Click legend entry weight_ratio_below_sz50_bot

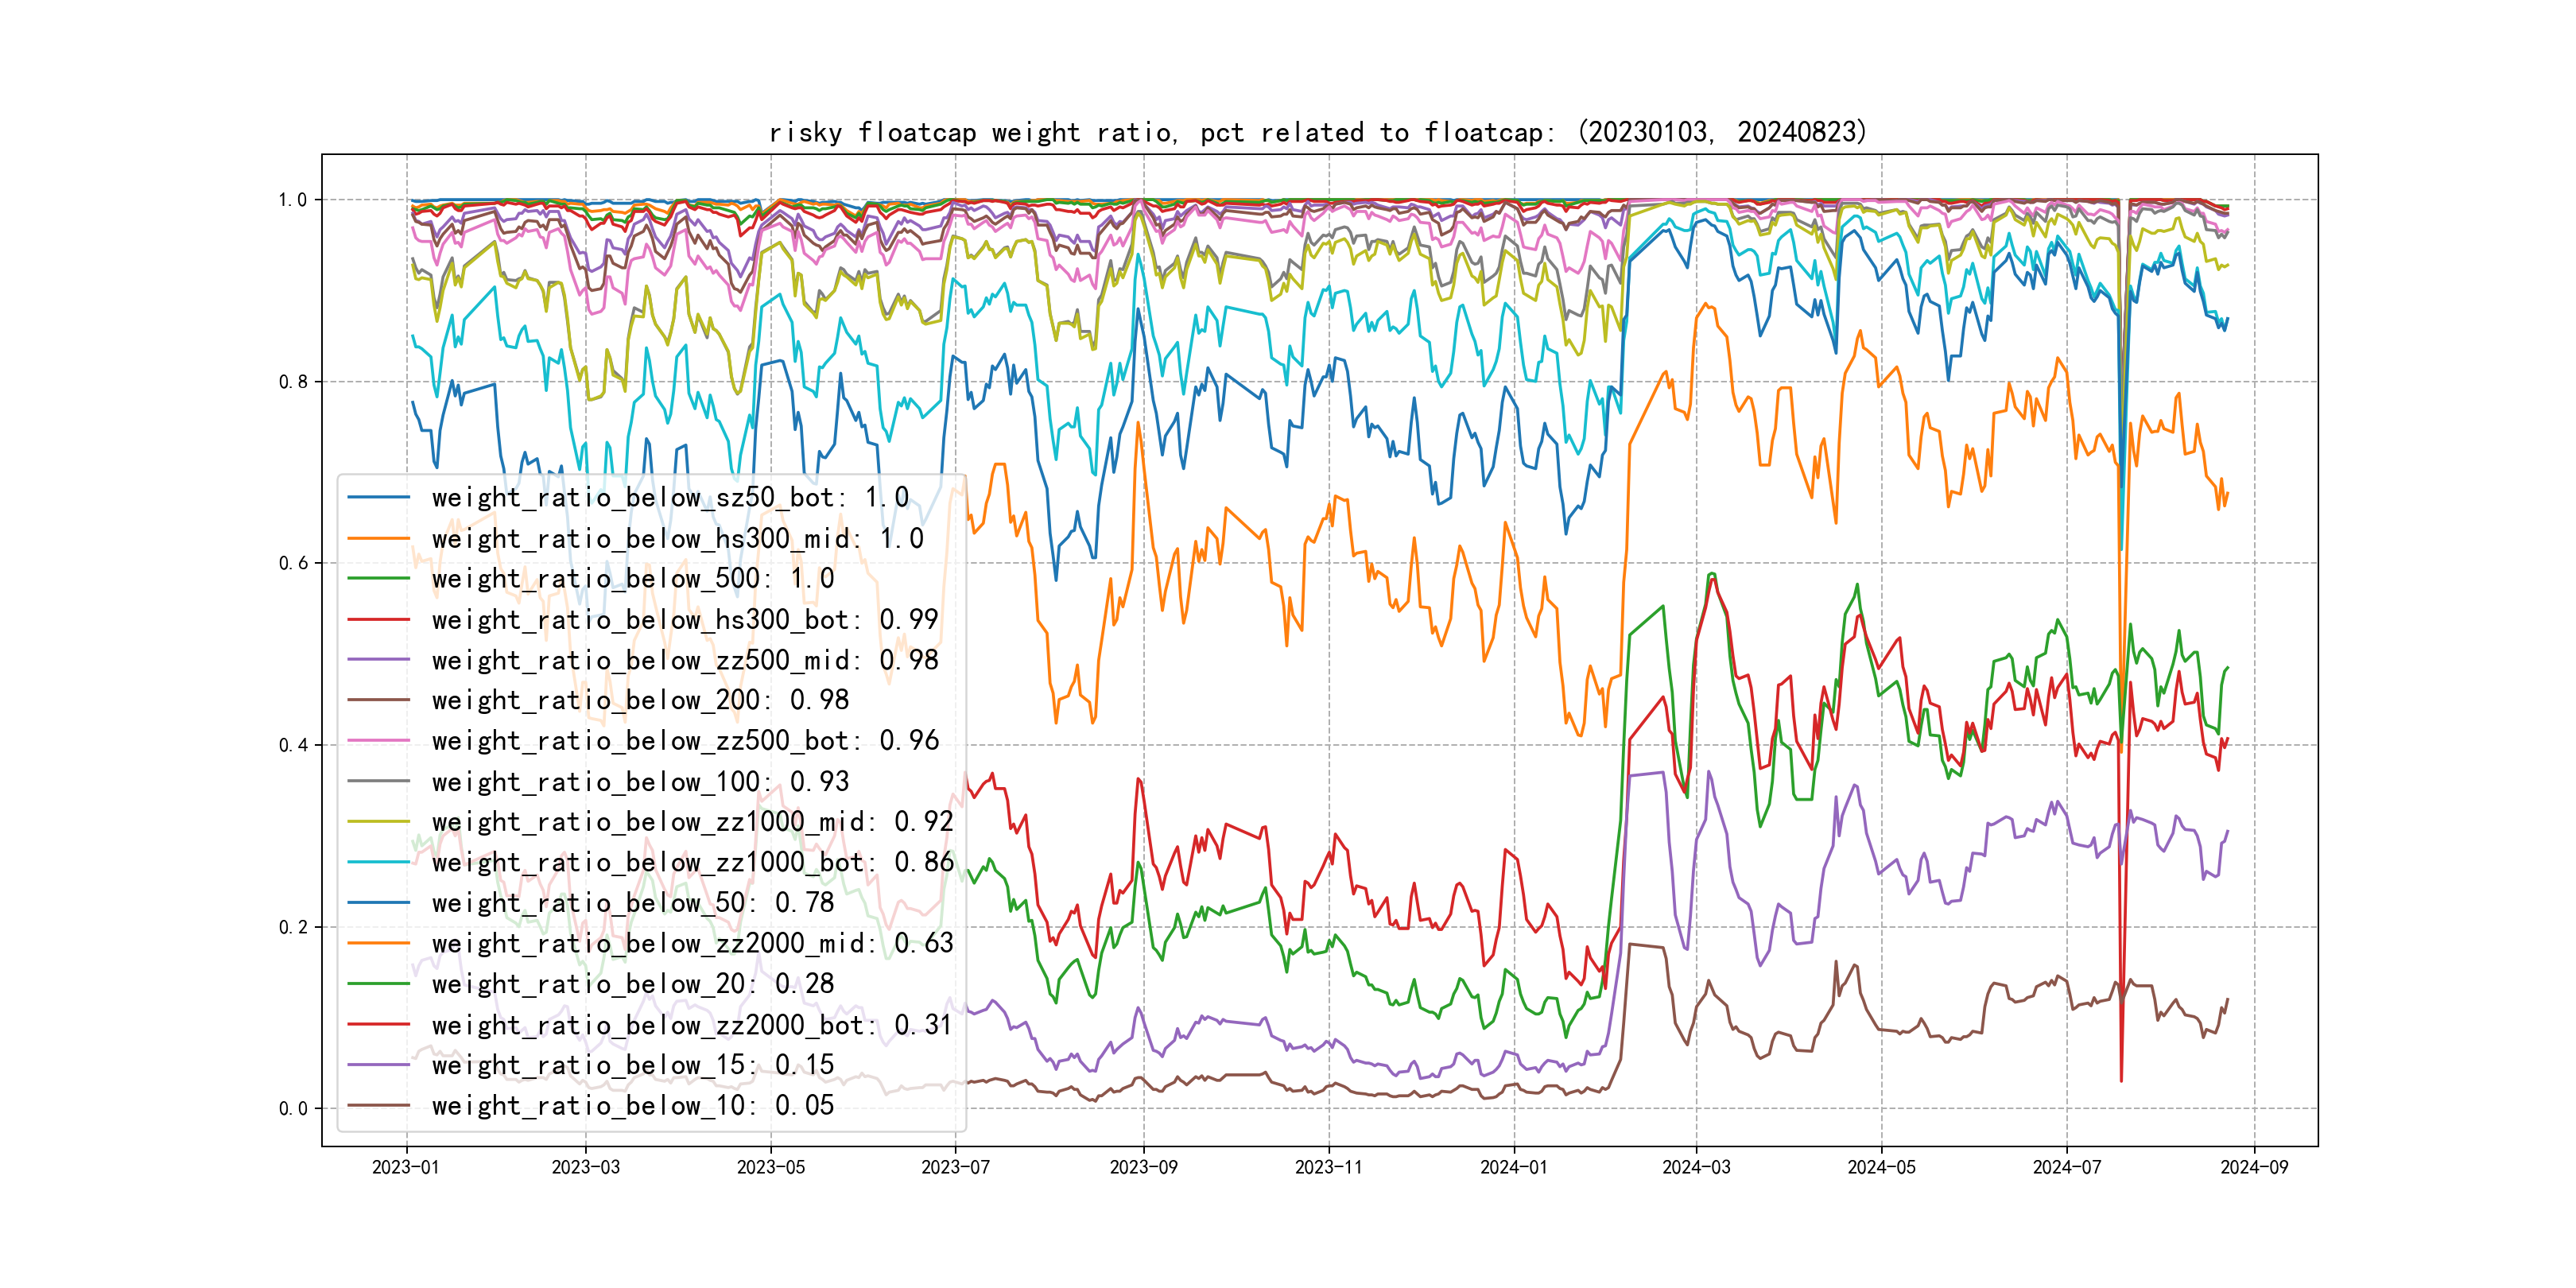[670, 498]
